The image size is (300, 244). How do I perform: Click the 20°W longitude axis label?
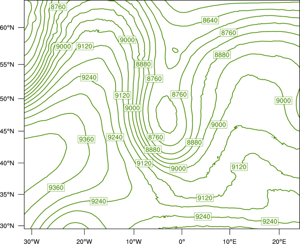84,241
